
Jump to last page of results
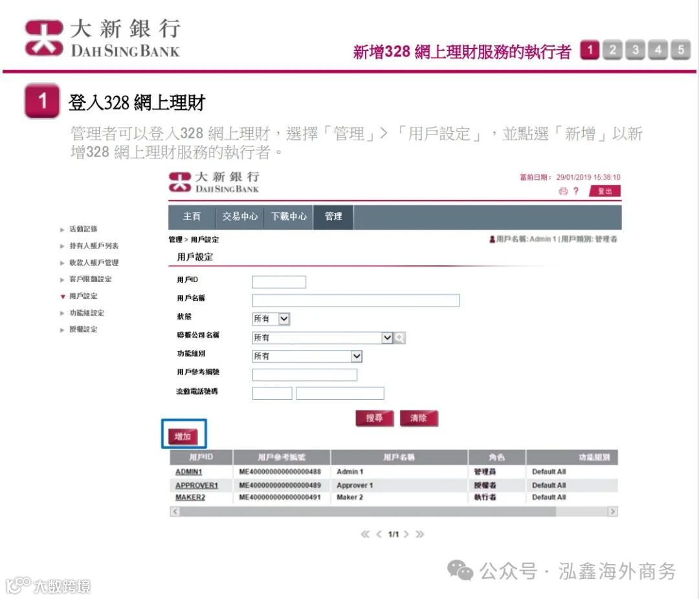click(419, 534)
